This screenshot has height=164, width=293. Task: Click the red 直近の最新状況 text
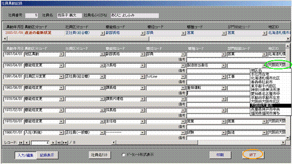(x=38, y=33)
